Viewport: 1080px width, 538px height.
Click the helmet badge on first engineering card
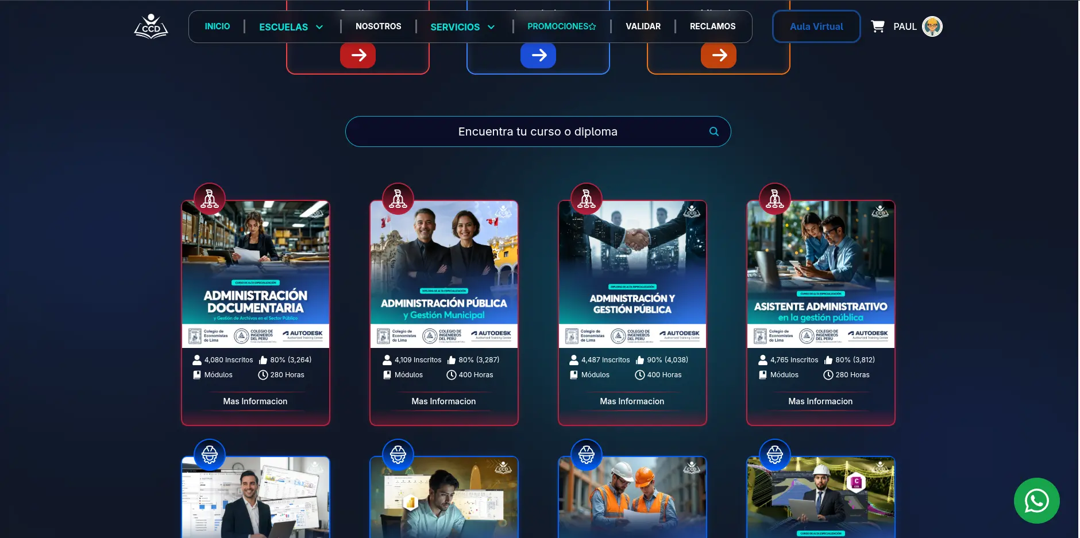tap(210, 455)
